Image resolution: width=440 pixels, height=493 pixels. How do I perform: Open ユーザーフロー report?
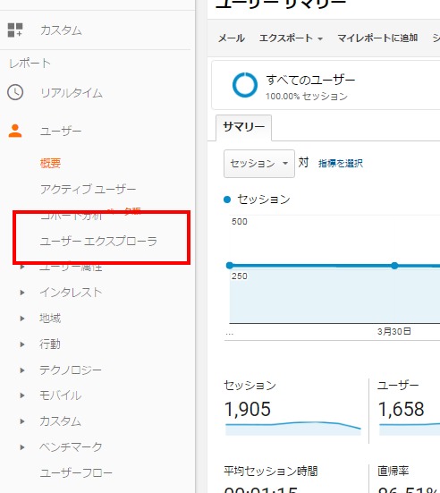tap(76, 473)
